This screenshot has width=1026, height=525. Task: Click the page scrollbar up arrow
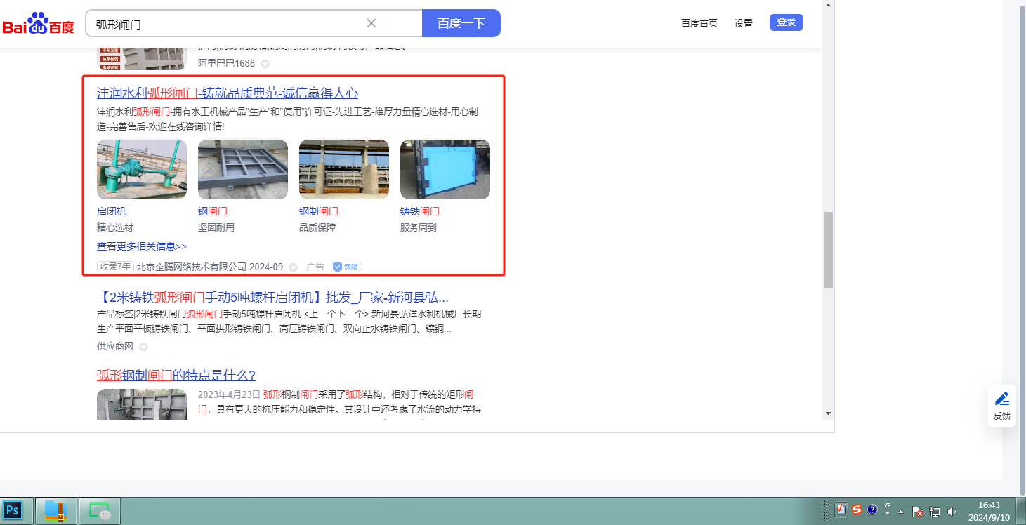tap(828, 5)
